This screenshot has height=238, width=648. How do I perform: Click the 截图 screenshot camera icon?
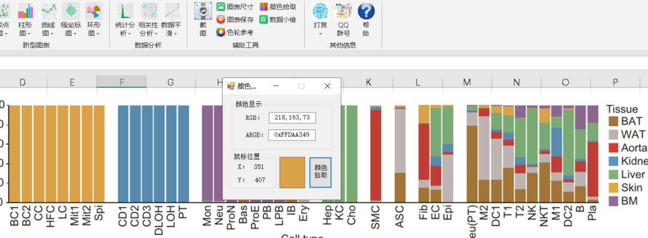[x=203, y=11]
